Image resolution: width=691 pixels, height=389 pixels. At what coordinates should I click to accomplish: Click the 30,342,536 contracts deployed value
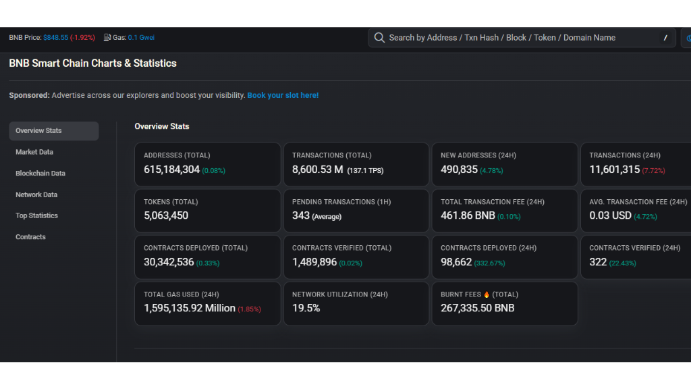(x=169, y=263)
